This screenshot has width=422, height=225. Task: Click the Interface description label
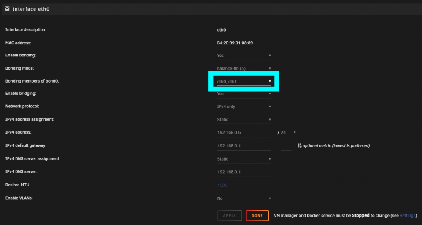[x=26, y=29]
